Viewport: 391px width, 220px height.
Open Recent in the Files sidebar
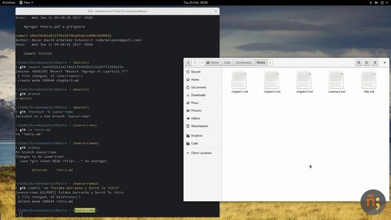(202, 72)
